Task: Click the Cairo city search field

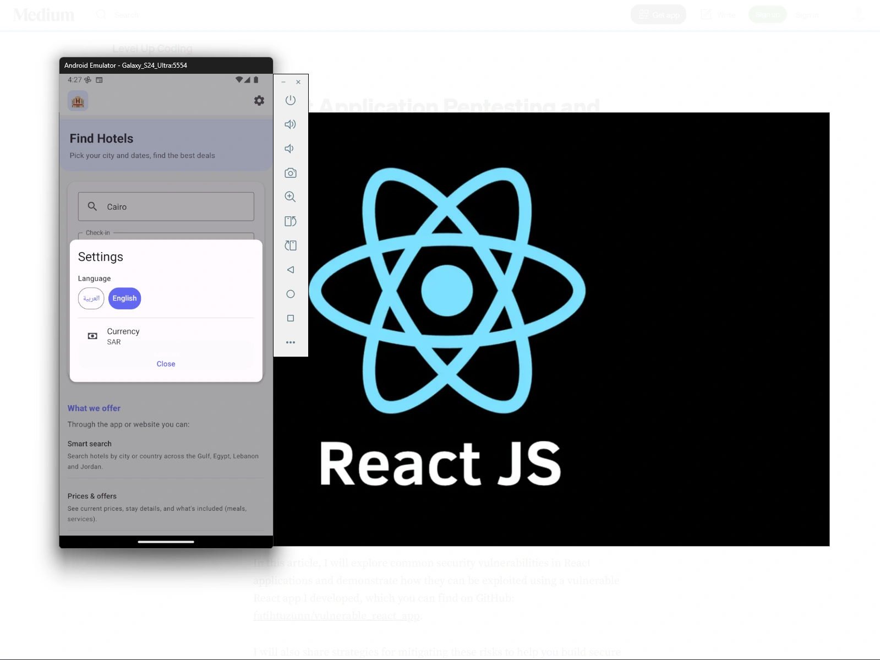Action: pos(166,206)
